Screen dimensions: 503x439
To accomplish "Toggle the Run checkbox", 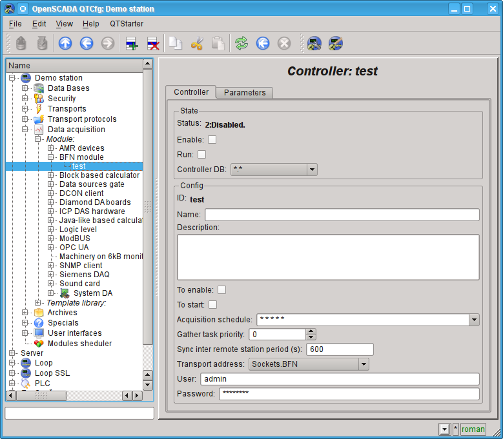I will pyautogui.click(x=201, y=154).
